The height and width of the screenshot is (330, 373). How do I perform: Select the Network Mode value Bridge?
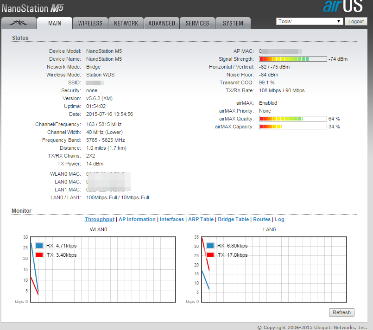click(93, 67)
